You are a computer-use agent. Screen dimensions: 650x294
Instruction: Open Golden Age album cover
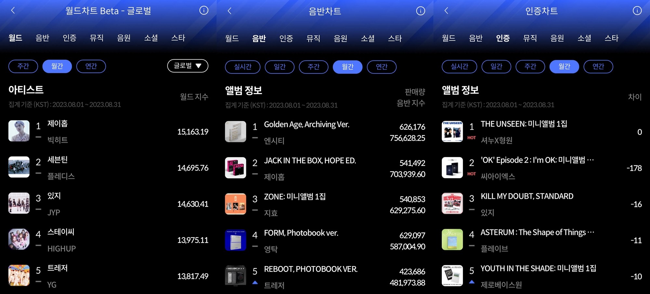[x=236, y=132]
